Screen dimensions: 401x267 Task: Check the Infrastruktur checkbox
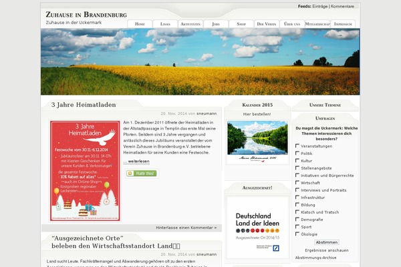tap(297, 198)
